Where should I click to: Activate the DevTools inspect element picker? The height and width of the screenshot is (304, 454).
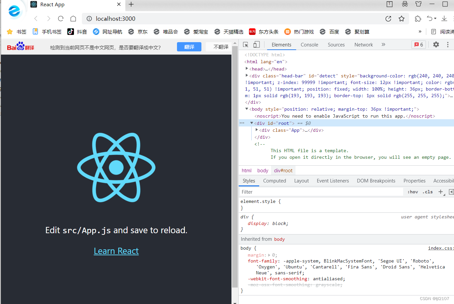(246, 44)
